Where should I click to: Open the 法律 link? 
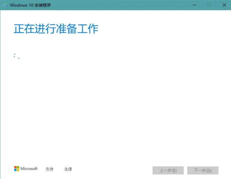[68, 169]
